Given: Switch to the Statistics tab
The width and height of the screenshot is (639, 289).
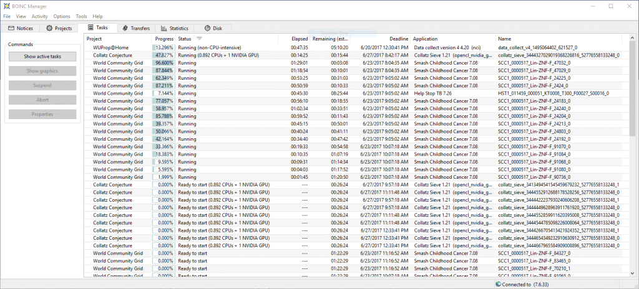Looking at the screenshot, I should tap(175, 28).
